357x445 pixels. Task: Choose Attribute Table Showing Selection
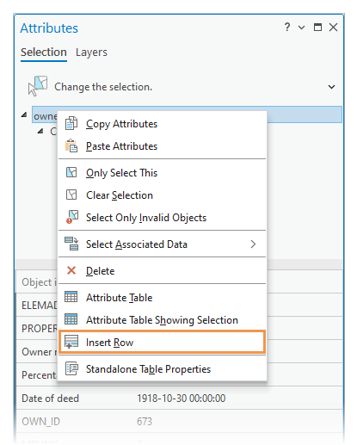point(162,319)
